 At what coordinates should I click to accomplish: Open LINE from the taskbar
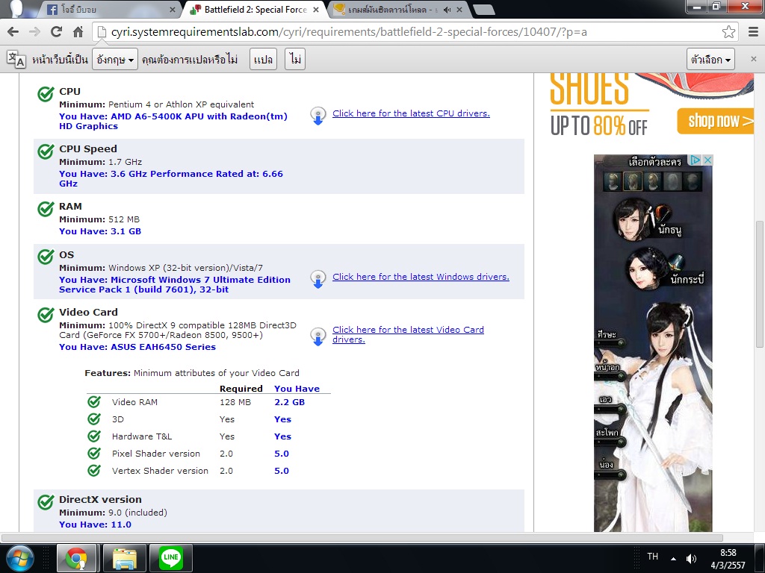171,558
